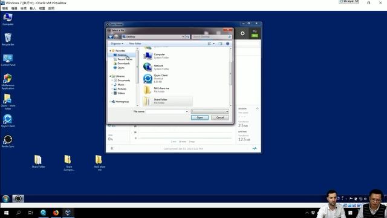Select the Computer item in file list
This screenshot has width=387, height=218.
coord(168,56)
